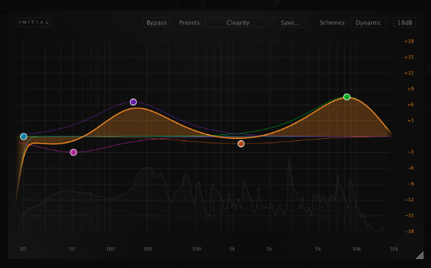Click the -18 dB scale label
431x268 pixels.
[409, 232]
